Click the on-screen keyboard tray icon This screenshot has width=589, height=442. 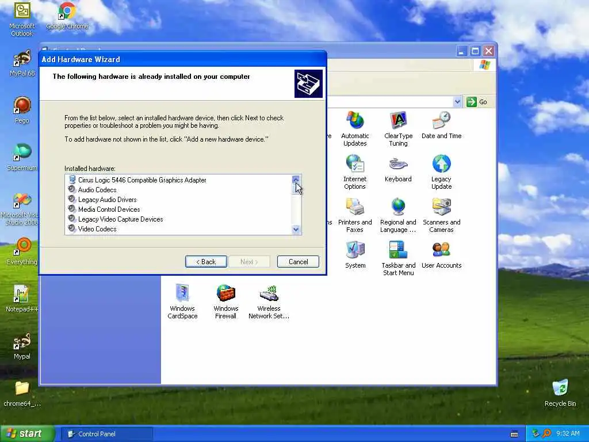coord(514,434)
